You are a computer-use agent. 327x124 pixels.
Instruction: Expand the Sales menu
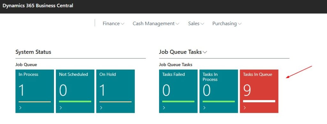pos(196,24)
